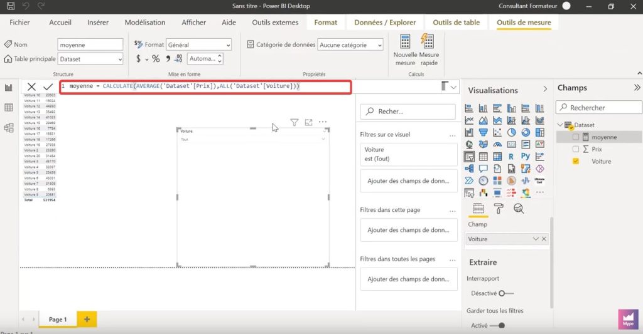Click the decimal places Automa stepper
The height and width of the screenshot is (334, 643).
click(220, 58)
